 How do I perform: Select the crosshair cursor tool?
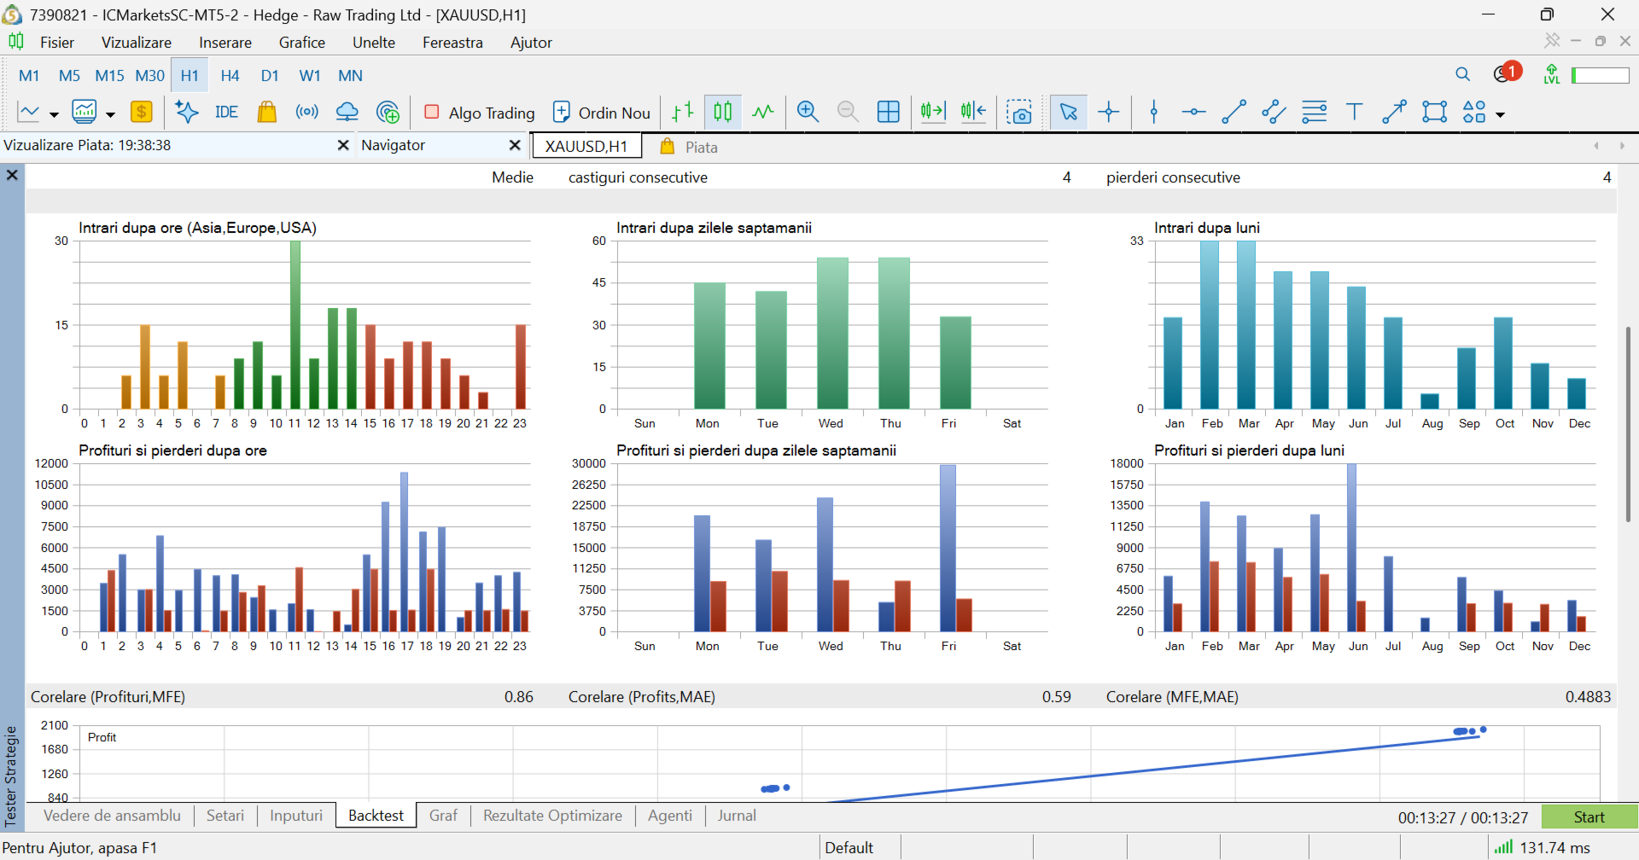point(1109,112)
